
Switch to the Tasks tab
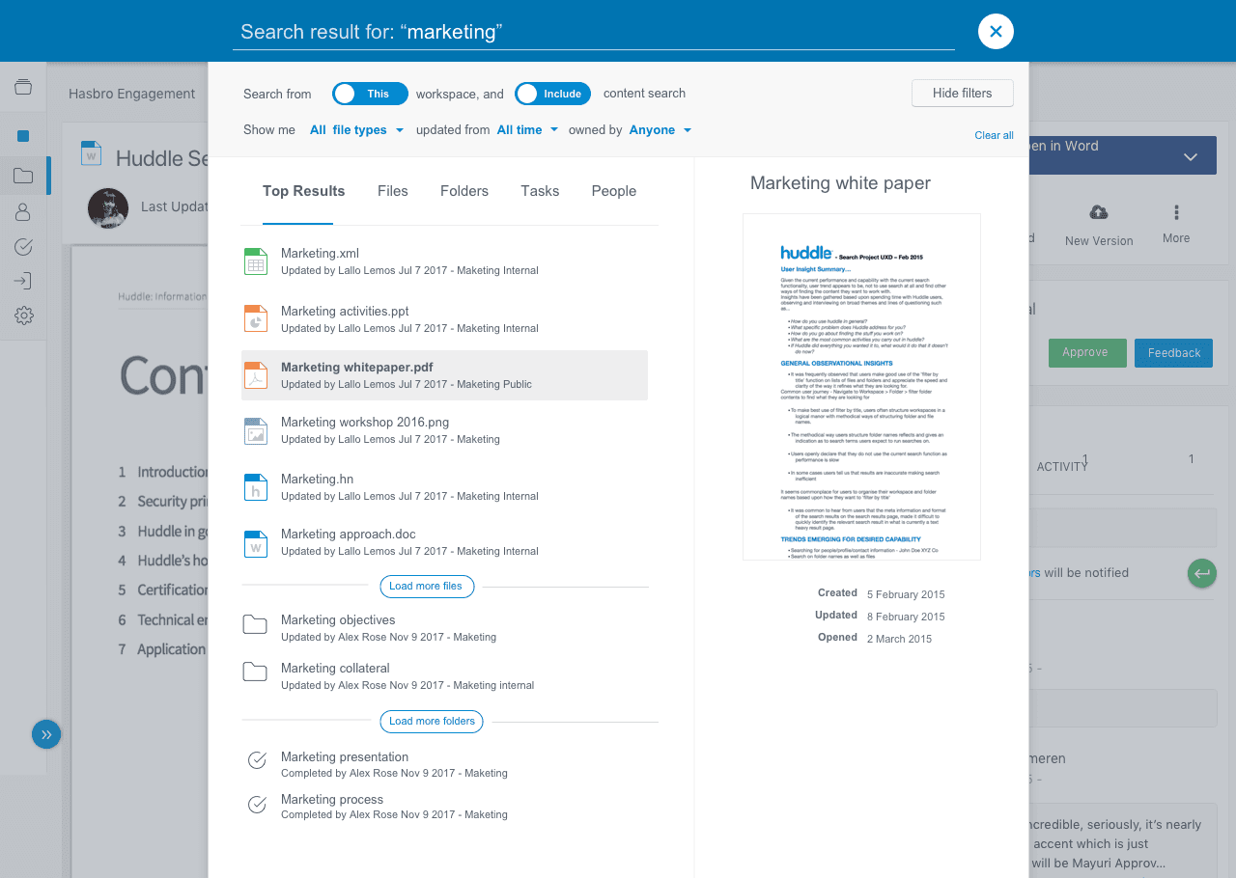(x=540, y=191)
